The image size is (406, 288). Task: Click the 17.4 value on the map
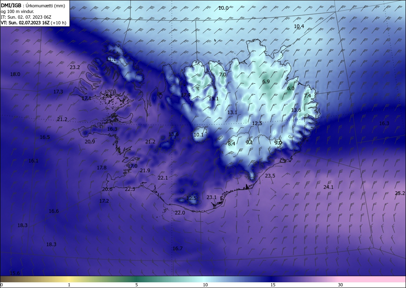tap(186, 95)
